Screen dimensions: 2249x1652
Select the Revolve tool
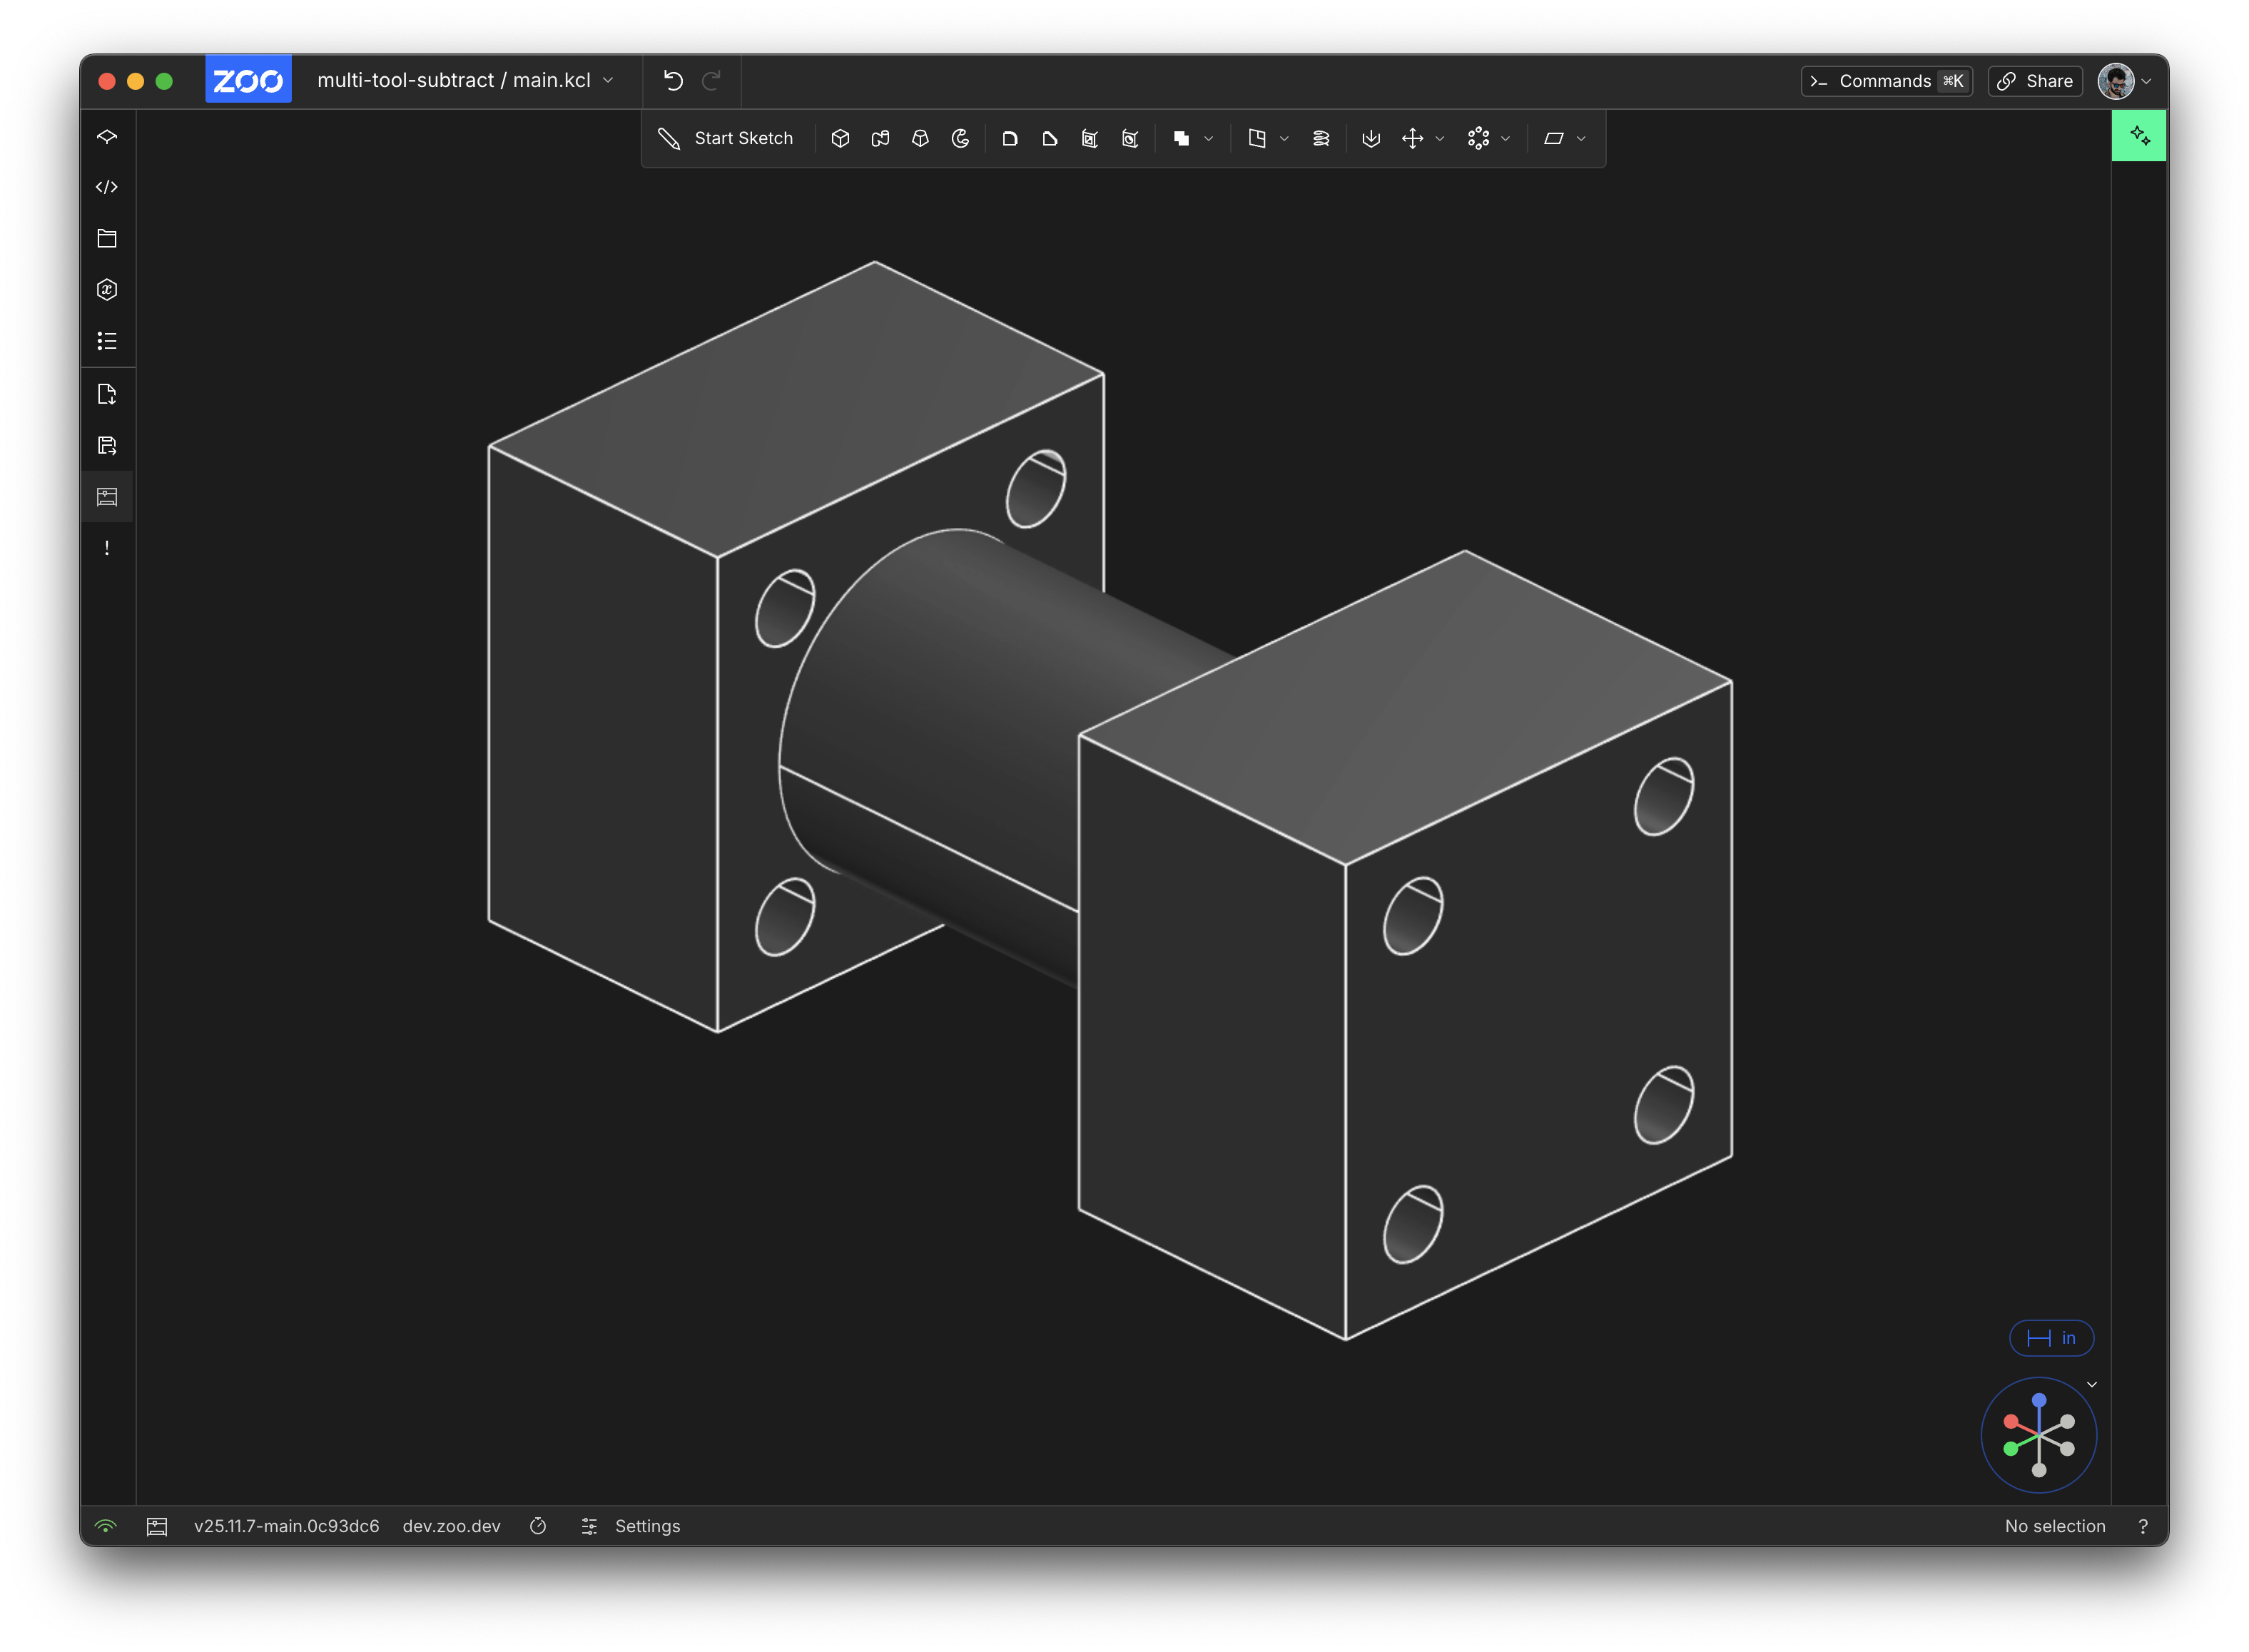tap(960, 138)
